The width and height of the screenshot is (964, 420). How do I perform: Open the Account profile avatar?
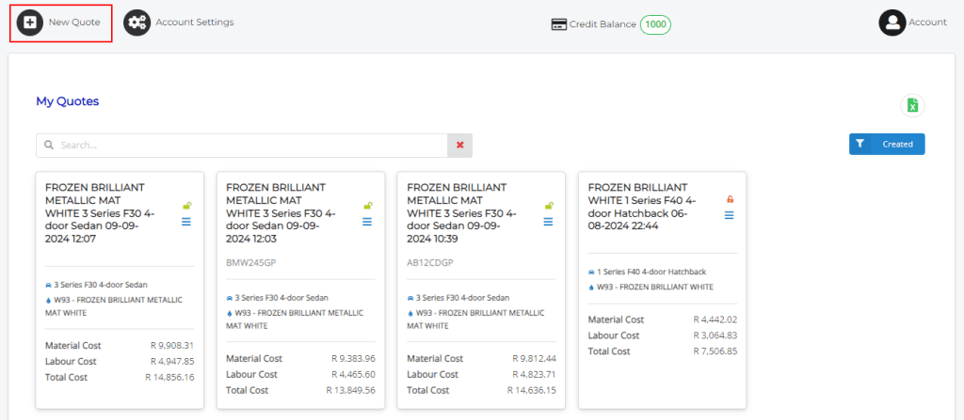pyautogui.click(x=892, y=23)
